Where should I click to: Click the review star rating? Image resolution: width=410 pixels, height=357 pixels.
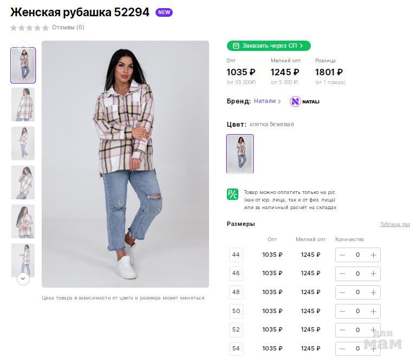click(29, 28)
